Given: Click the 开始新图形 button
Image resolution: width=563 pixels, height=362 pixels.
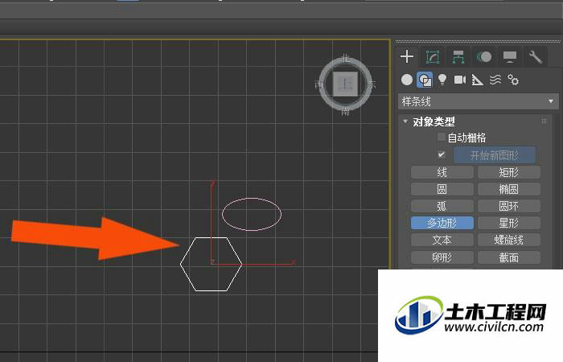Looking at the screenshot, I should click(495, 155).
